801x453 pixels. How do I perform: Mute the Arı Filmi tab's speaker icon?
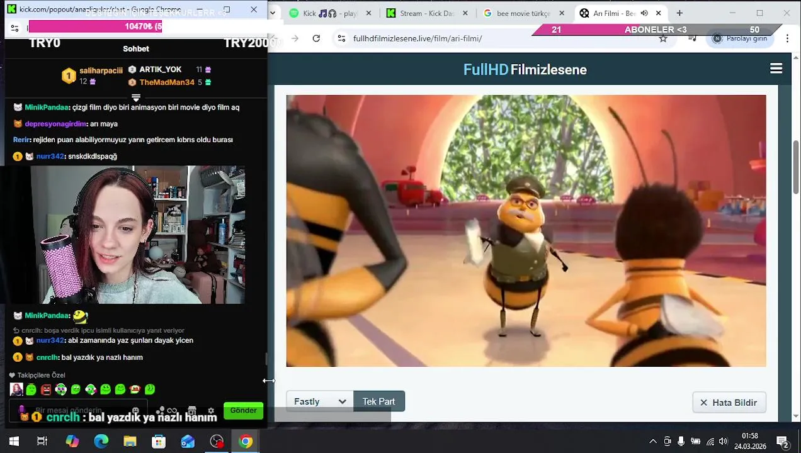point(644,13)
